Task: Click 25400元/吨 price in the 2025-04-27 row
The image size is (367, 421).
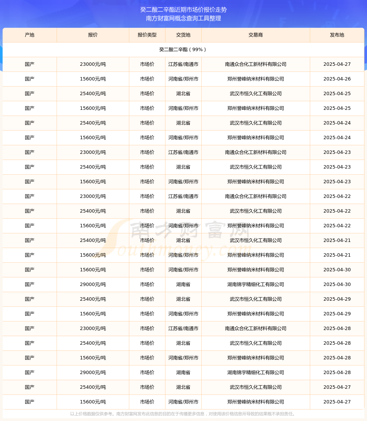Action: 93,387
